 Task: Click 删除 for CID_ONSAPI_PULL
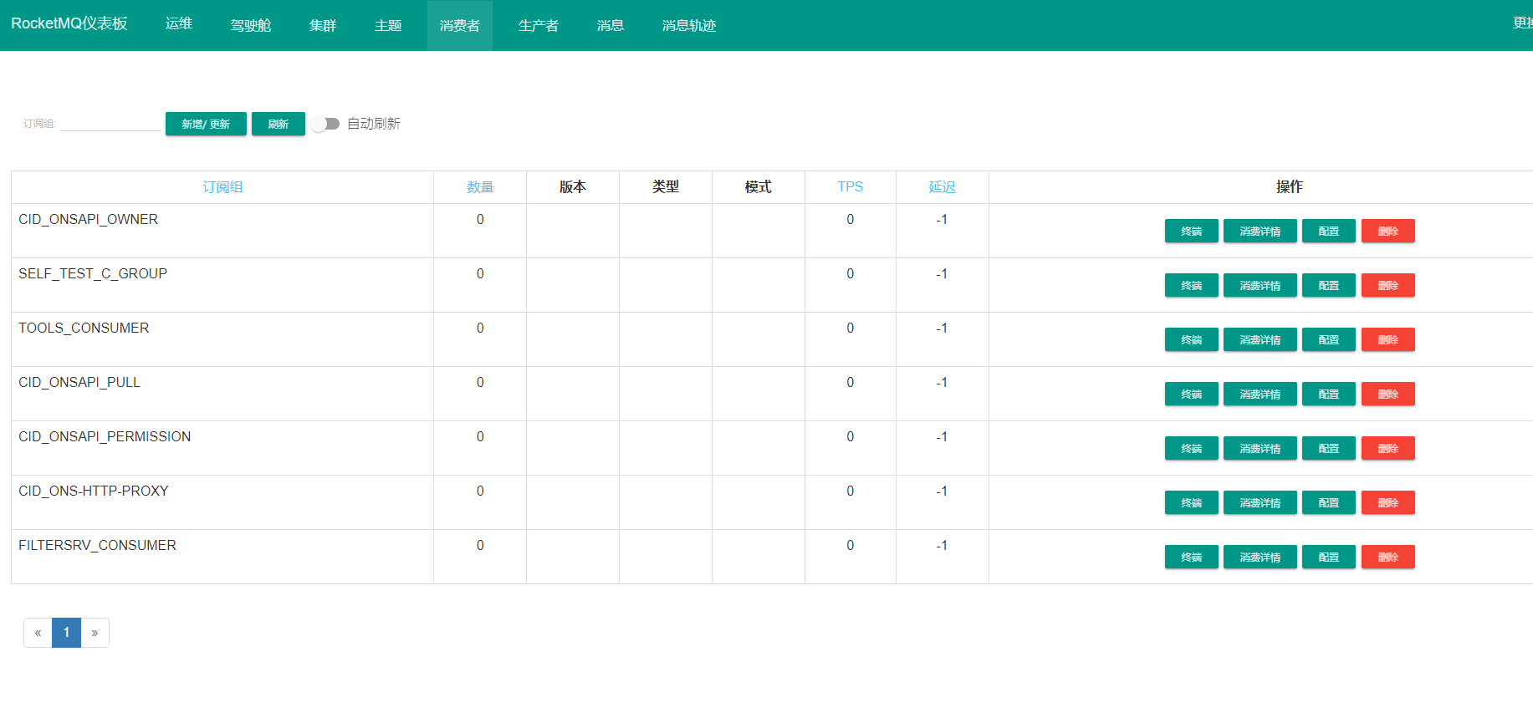[x=1388, y=394]
